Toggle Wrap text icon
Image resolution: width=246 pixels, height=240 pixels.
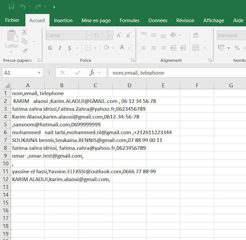(x=196, y=35)
